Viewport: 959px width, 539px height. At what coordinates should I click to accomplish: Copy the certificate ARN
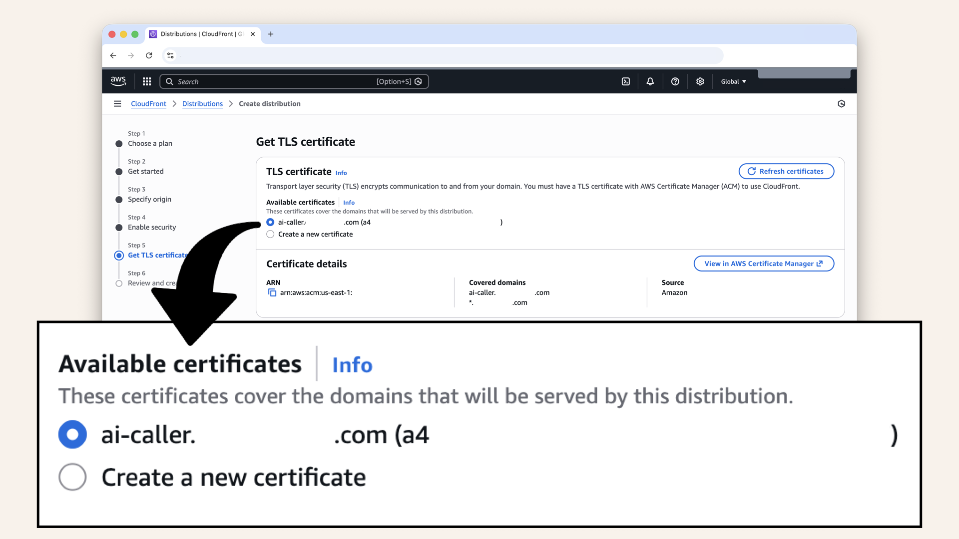(273, 292)
